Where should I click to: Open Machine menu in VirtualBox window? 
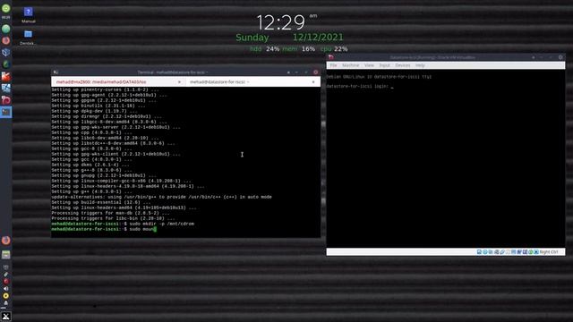(351, 65)
